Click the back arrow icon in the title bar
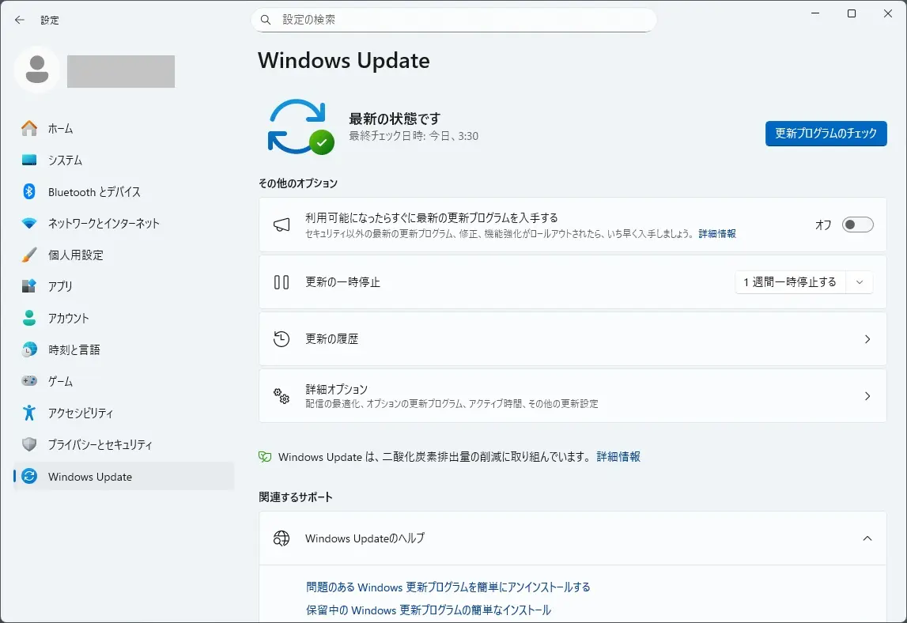 [x=20, y=20]
